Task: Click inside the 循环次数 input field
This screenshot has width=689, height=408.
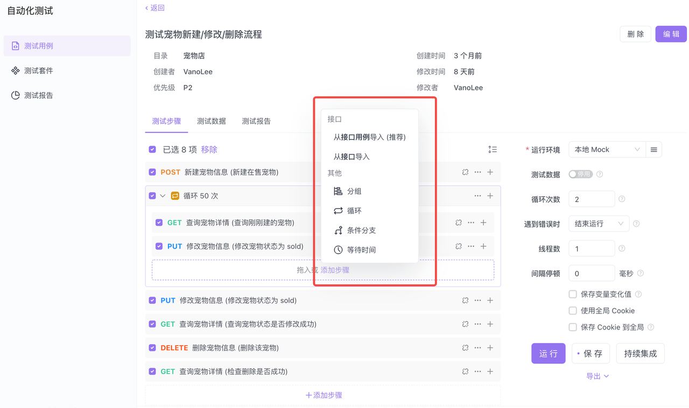Action: pyautogui.click(x=591, y=198)
